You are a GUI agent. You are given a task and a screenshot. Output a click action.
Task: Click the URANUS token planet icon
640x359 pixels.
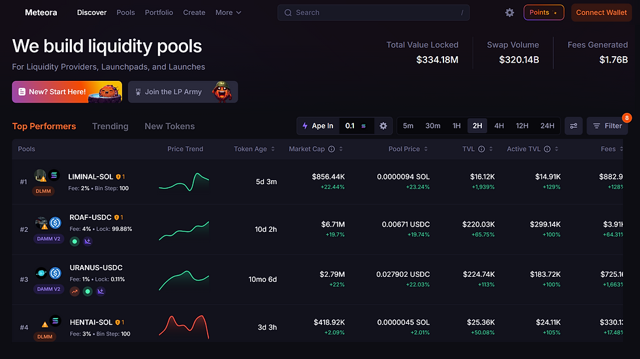point(40,273)
